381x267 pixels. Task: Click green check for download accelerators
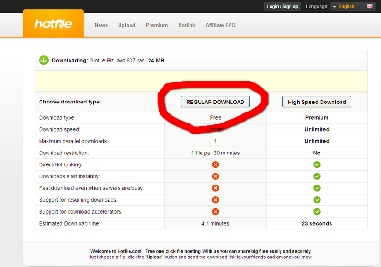[317, 212]
